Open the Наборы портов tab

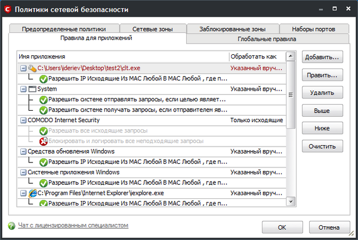[x=313, y=29]
